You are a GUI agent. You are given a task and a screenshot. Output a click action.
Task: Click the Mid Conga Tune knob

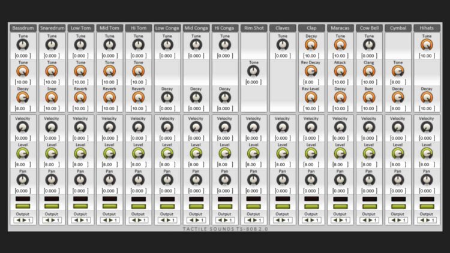pyautogui.click(x=196, y=45)
